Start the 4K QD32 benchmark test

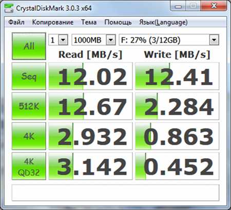click(x=29, y=166)
